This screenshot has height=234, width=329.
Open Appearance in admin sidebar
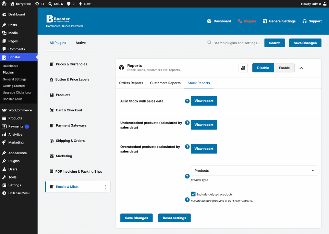(19, 153)
